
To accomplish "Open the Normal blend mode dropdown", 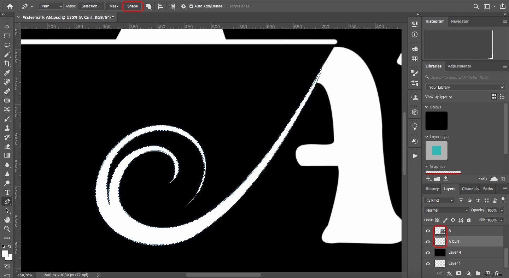I will point(446,210).
